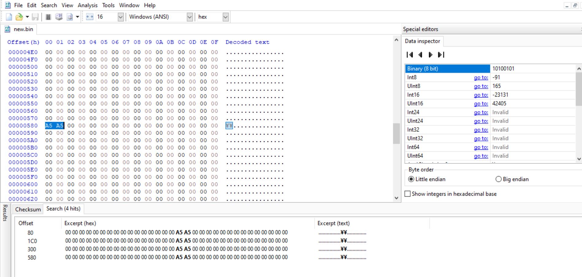This screenshot has width=582, height=277.
Task: Open the Help menu
Action: pyautogui.click(x=150, y=5)
